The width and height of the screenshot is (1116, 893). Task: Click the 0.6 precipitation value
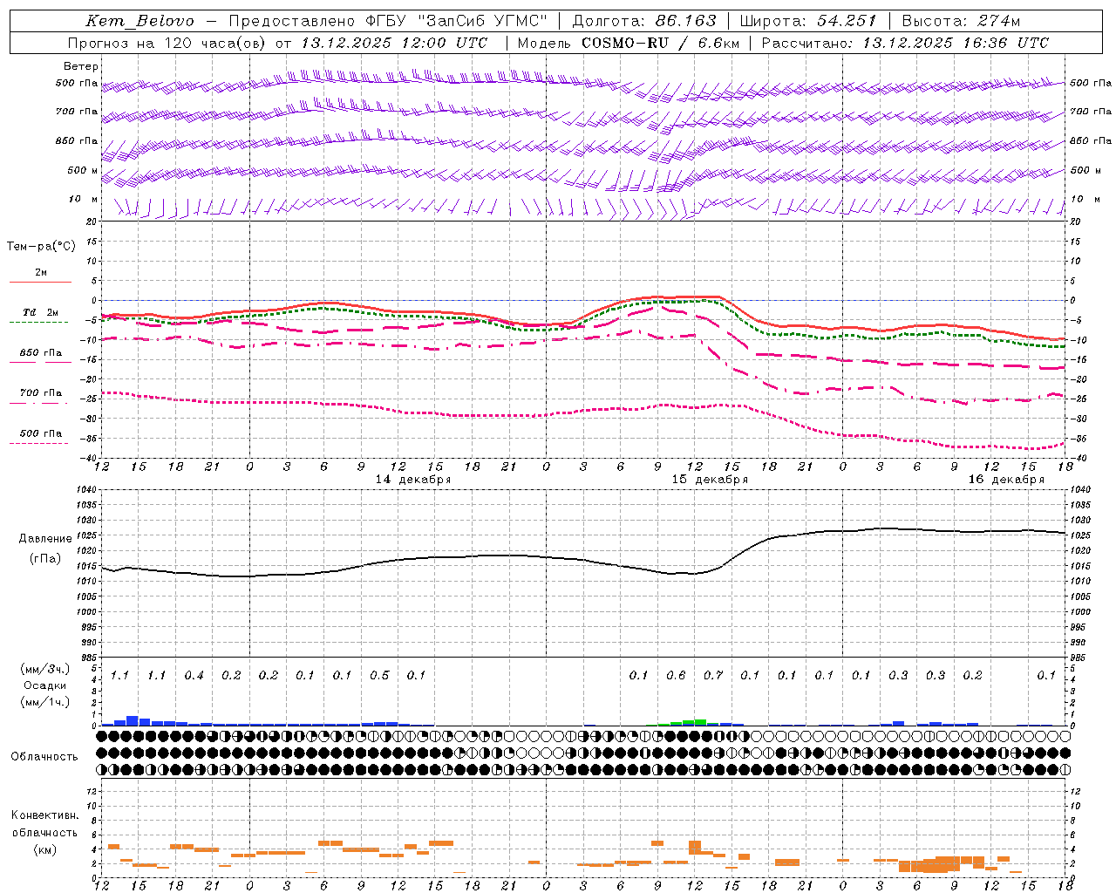tap(676, 676)
